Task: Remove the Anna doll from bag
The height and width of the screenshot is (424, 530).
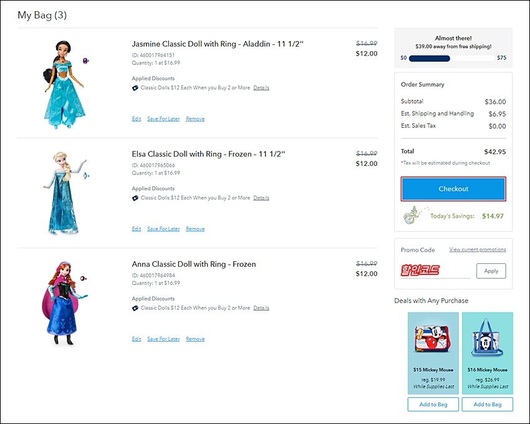Action: 195,339
